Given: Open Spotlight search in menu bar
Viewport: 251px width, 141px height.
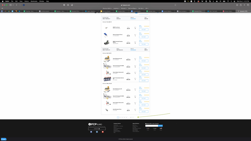Looking at the screenshot, I should click(231, 1).
